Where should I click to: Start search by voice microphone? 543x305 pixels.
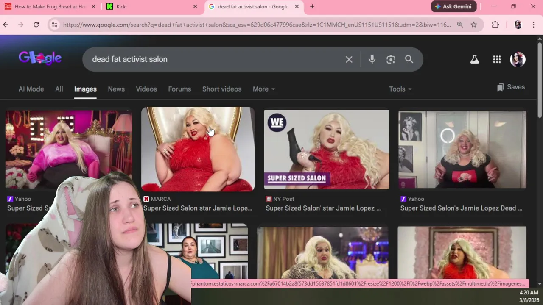tap(372, 59)
